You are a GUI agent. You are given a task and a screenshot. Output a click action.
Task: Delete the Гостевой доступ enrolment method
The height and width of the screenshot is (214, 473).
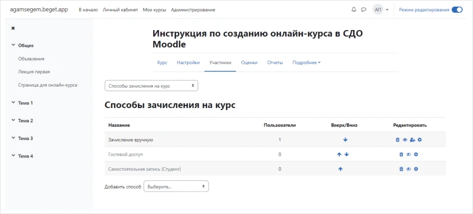coord(401,154)
